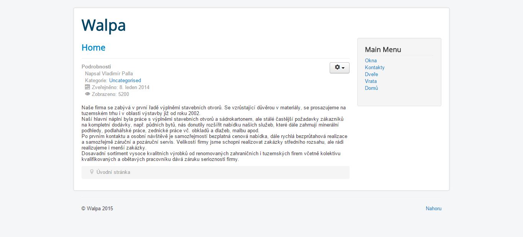Click the calendar icon beside Zveřejněno
Image resolution: width=523 pixels, height=237 pixels.
coord(87,87)
